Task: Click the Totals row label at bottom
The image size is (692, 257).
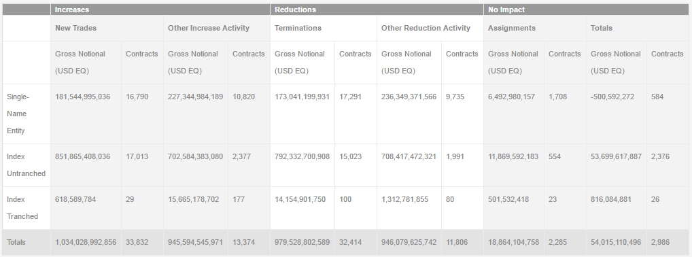Action: [16, 242]
